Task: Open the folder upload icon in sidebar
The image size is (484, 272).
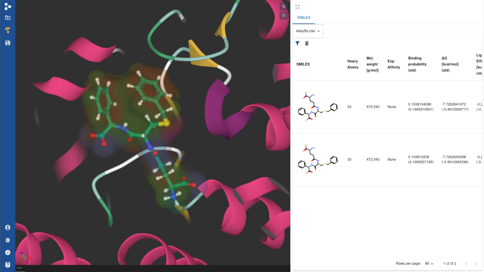Action: coord(8,18)
